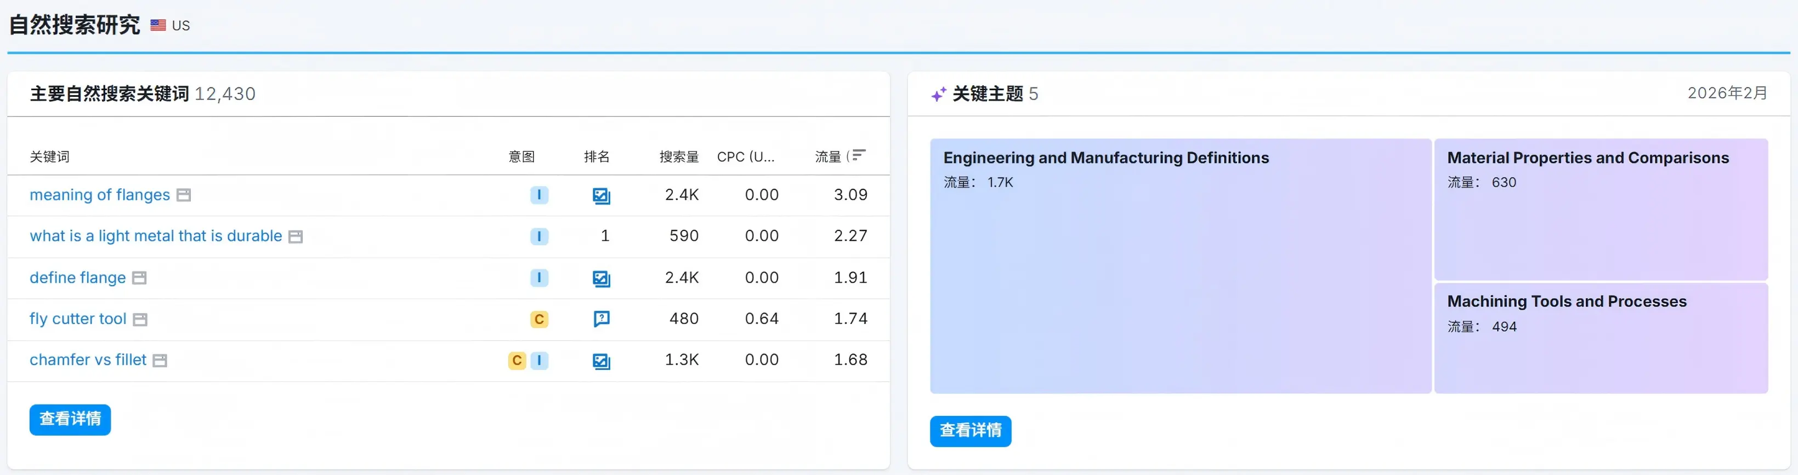Click informational intent badge for define flange
1798x475 pixels.
click(x=539, y=278)
